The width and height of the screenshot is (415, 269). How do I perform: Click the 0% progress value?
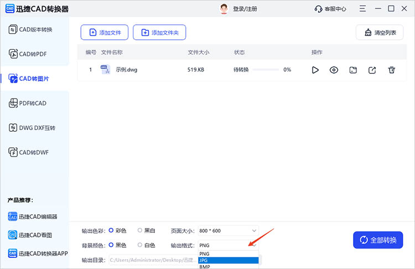click(x=287, y=70)
